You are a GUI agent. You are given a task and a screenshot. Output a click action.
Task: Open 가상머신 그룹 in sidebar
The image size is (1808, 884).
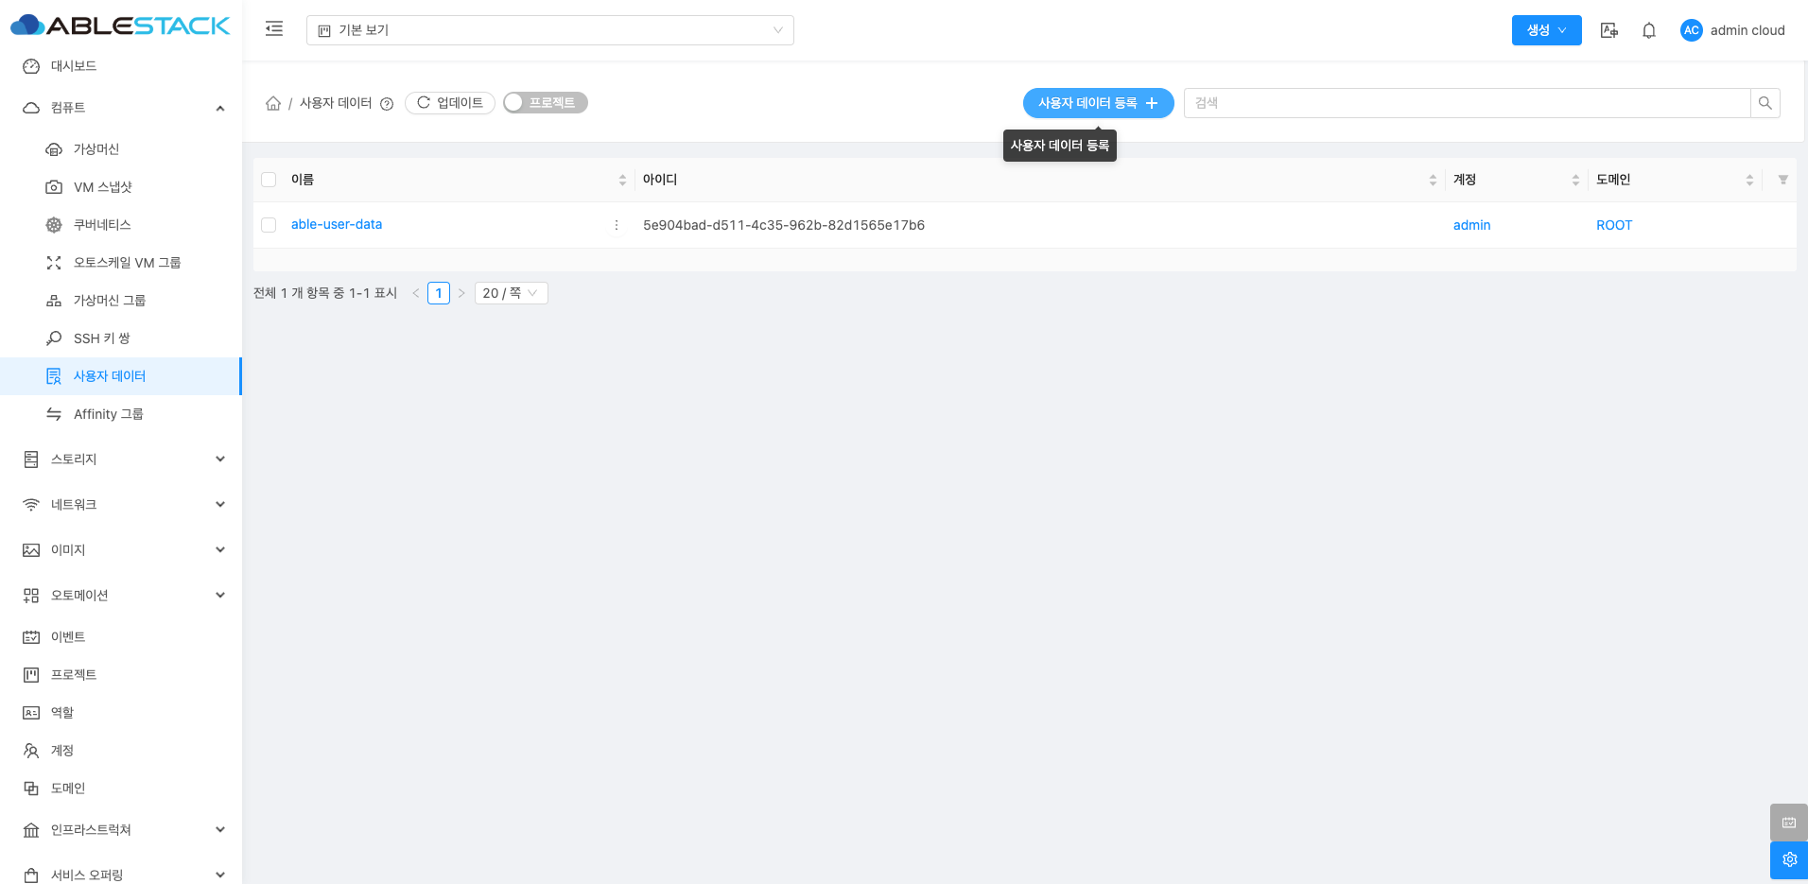tap(121, 301)
